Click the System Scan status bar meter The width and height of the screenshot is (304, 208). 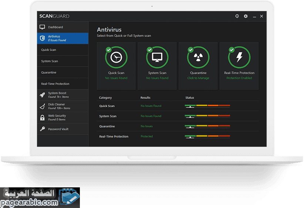pos(207,116)
